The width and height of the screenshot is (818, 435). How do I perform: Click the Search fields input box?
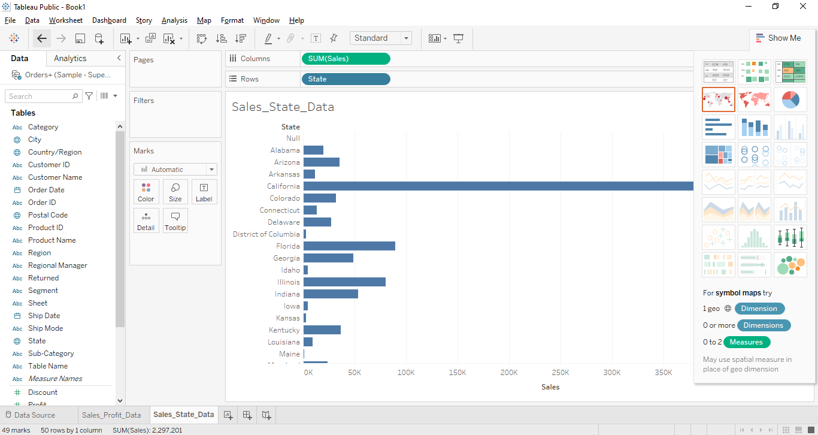(43, 96)
